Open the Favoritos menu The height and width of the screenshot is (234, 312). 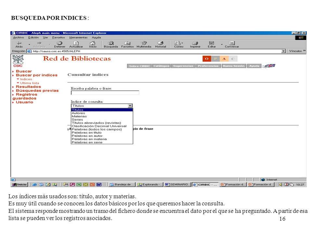click(58, 37)
